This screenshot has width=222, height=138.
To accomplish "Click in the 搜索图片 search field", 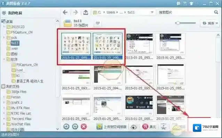I will [x=185, y=12].
